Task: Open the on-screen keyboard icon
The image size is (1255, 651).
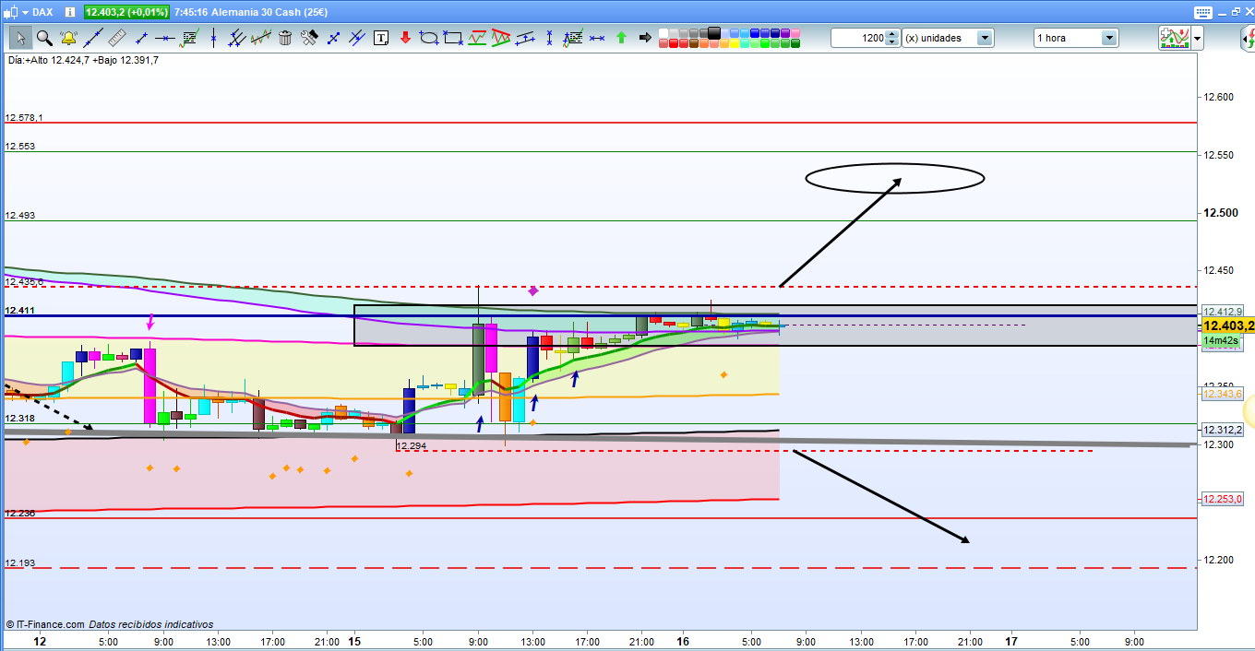Action: 1201,12
